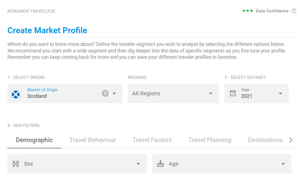The height and width of the screenshot is (187, 304).
Task: Click the Scotland flag icon
Action: click(x=16, y=94)
